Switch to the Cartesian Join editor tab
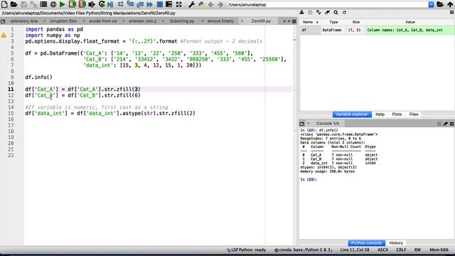The image size is (455, 256). 142,21
